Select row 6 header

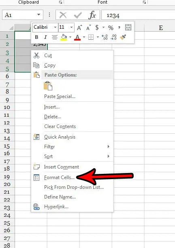coord(7,76)
